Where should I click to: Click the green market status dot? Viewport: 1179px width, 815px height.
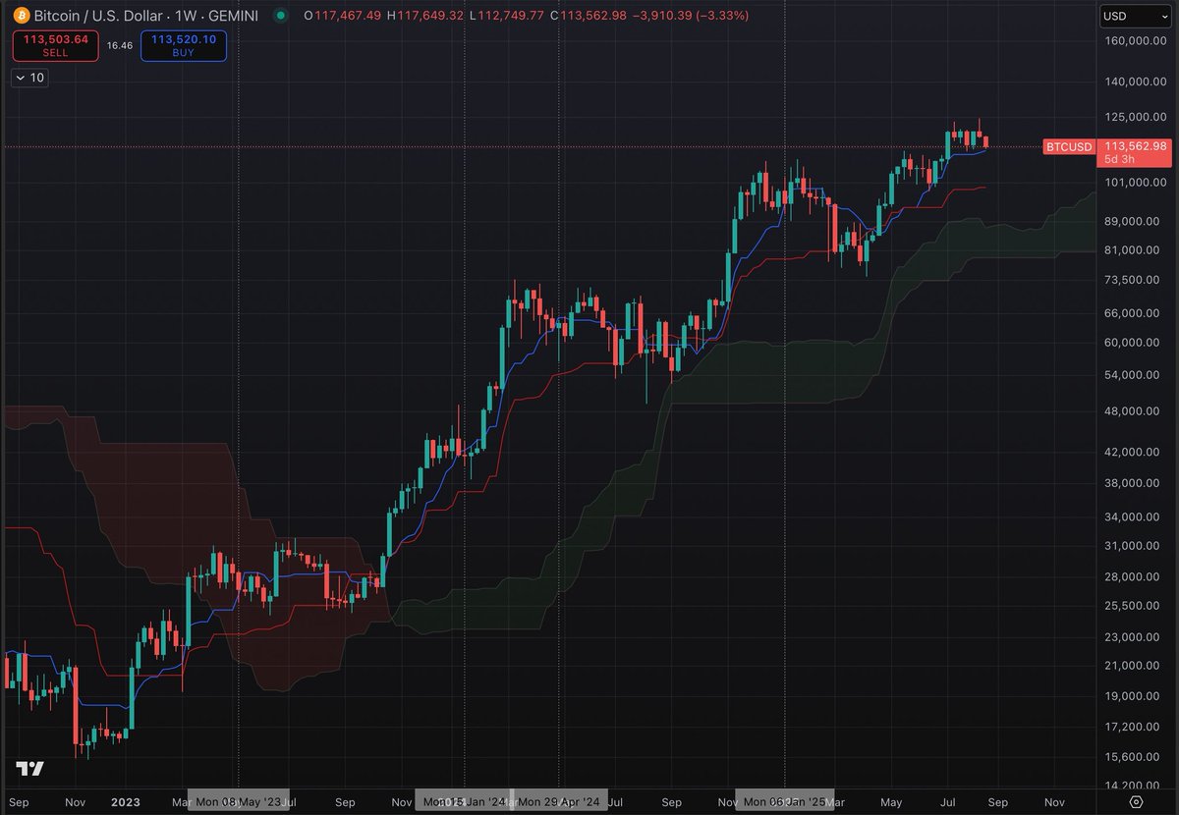click(x=282, y=16)
